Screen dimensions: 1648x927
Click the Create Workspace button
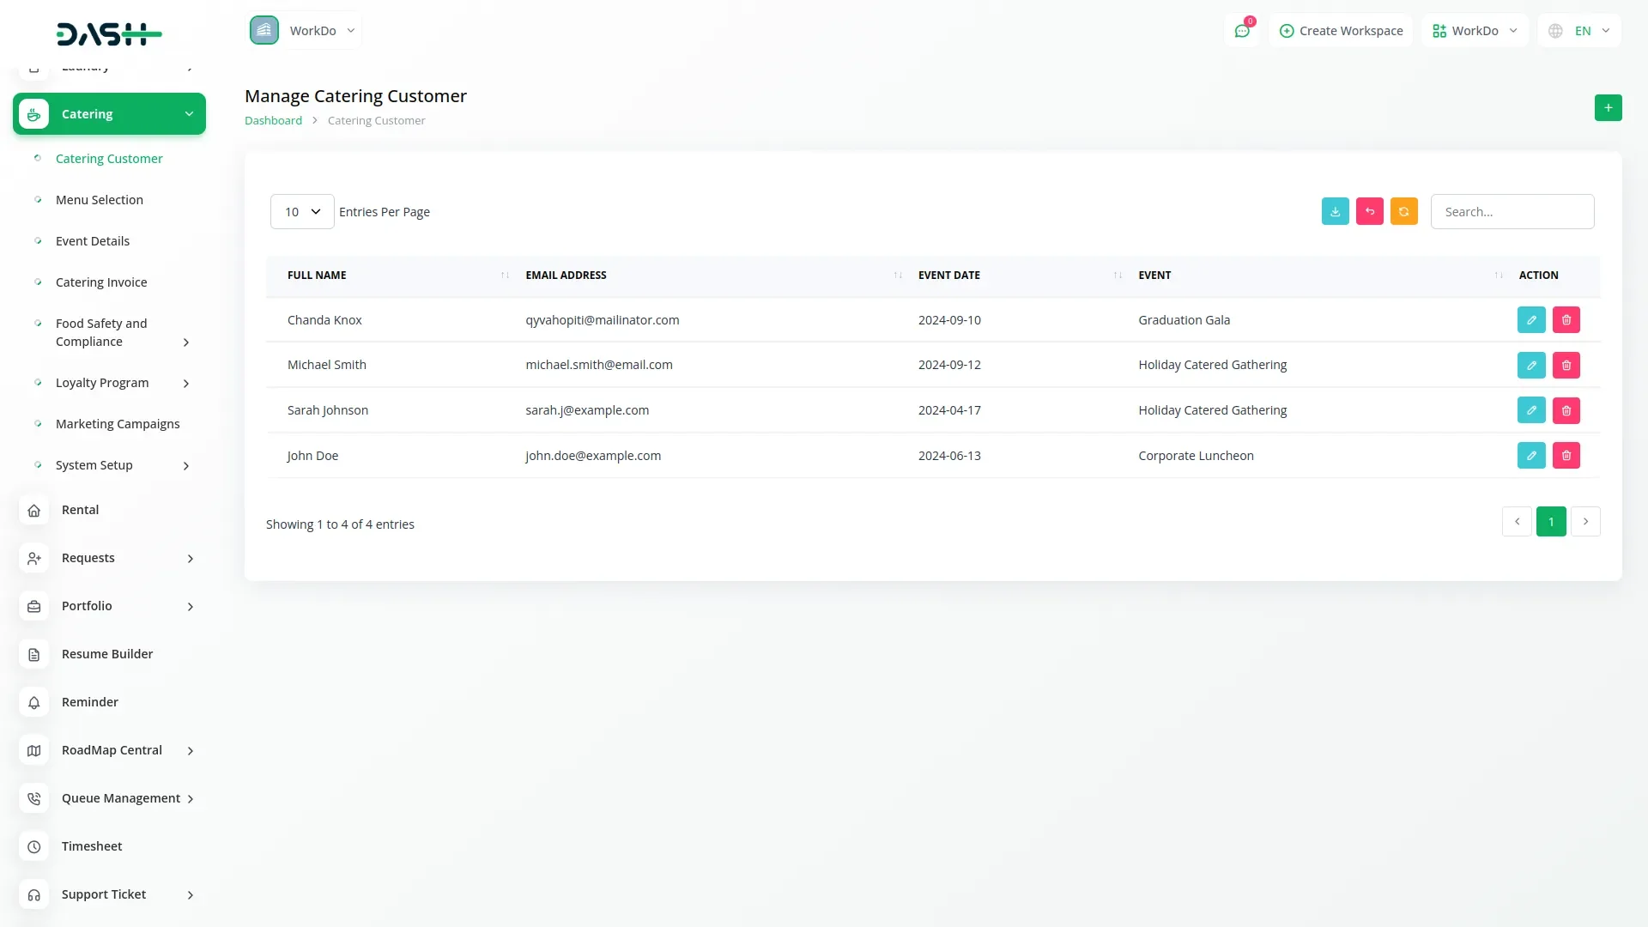click(1341, 31)
